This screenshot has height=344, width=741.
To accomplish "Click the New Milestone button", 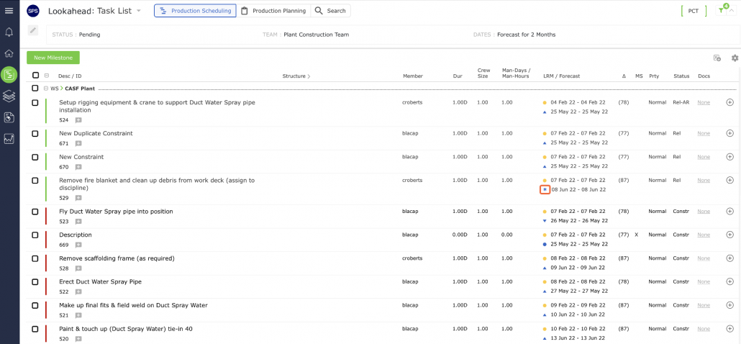I will 53,58.
